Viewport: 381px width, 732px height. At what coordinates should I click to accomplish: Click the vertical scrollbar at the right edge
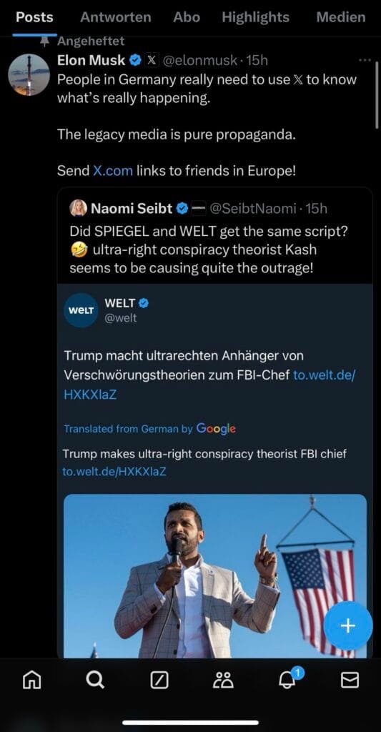(377, 95)
